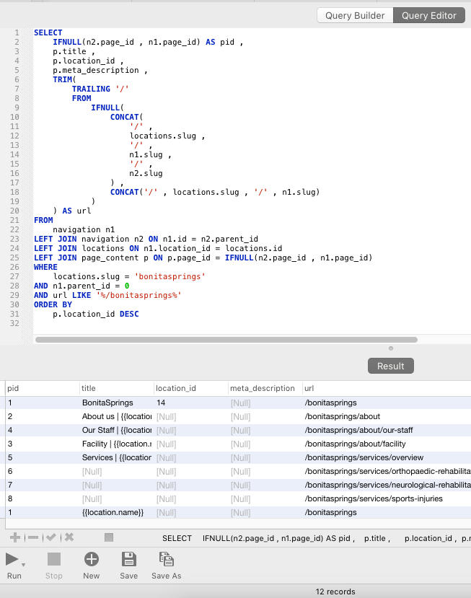Open the Run options dropdown arrow
This screenshot has height=598, width=471.
point(23,564)
